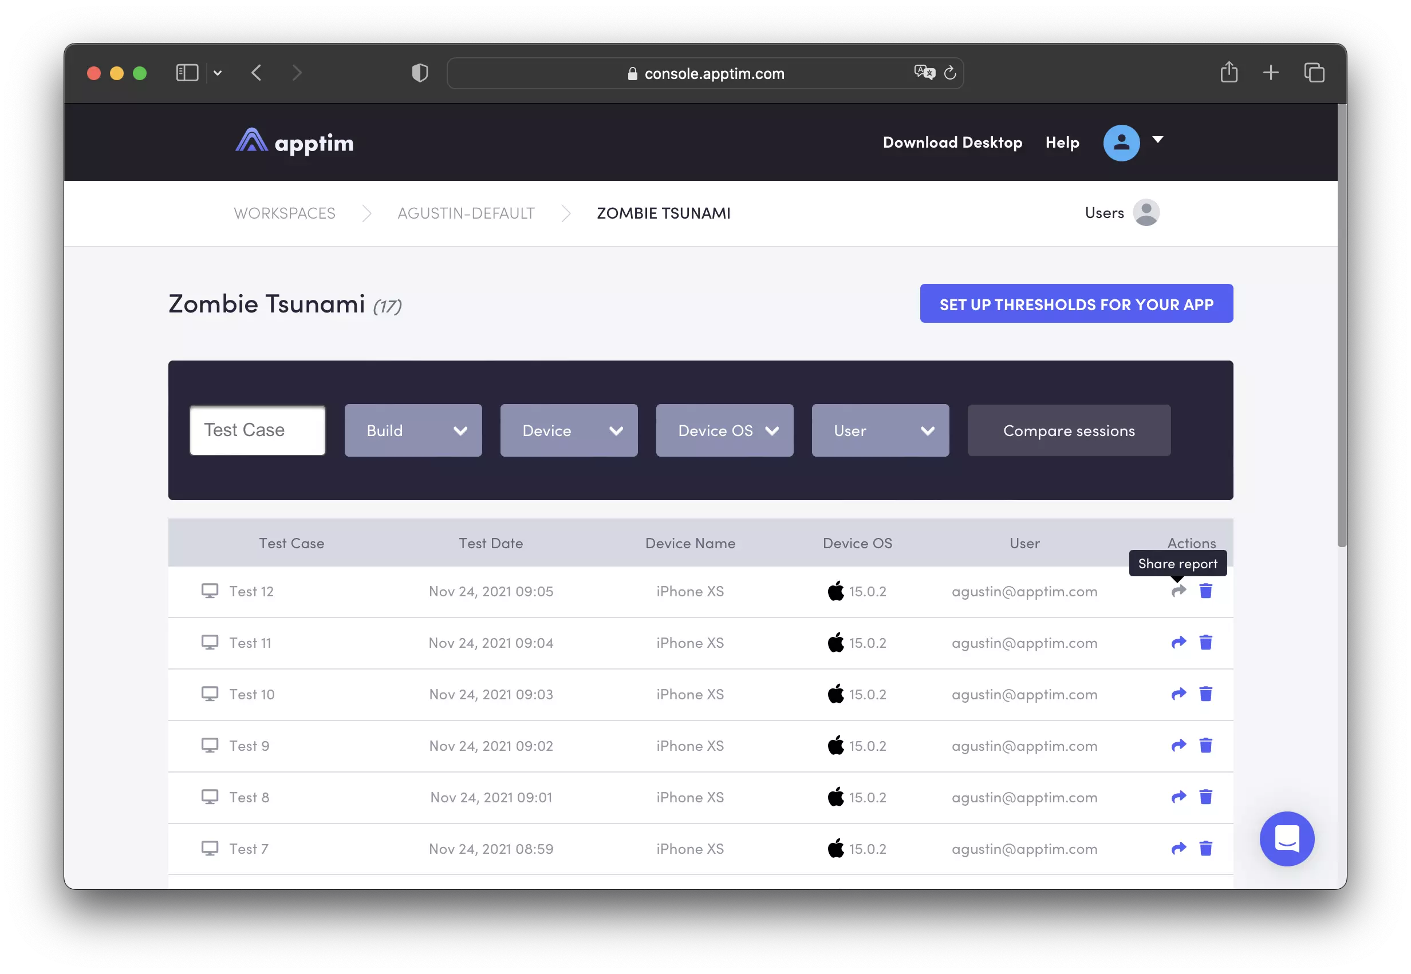
Task: Expand the User filter dropdown
Action: point(880,430)
